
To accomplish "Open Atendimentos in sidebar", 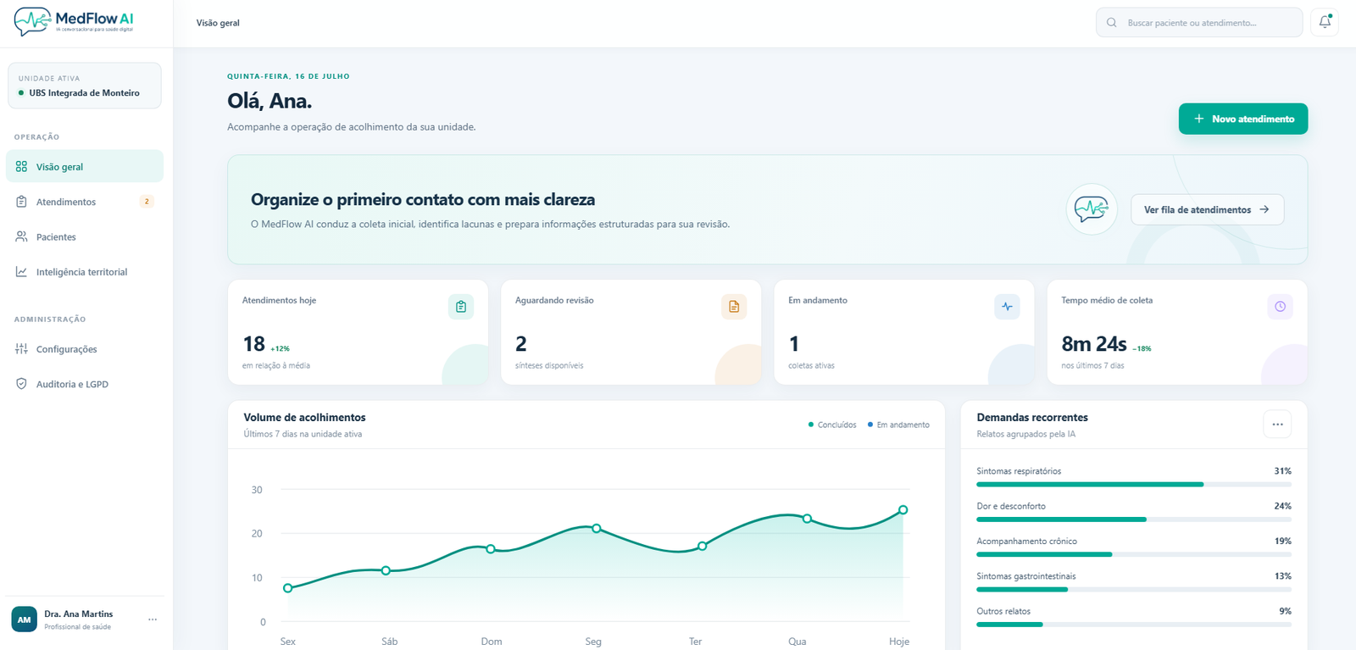I will click(85, 202).
